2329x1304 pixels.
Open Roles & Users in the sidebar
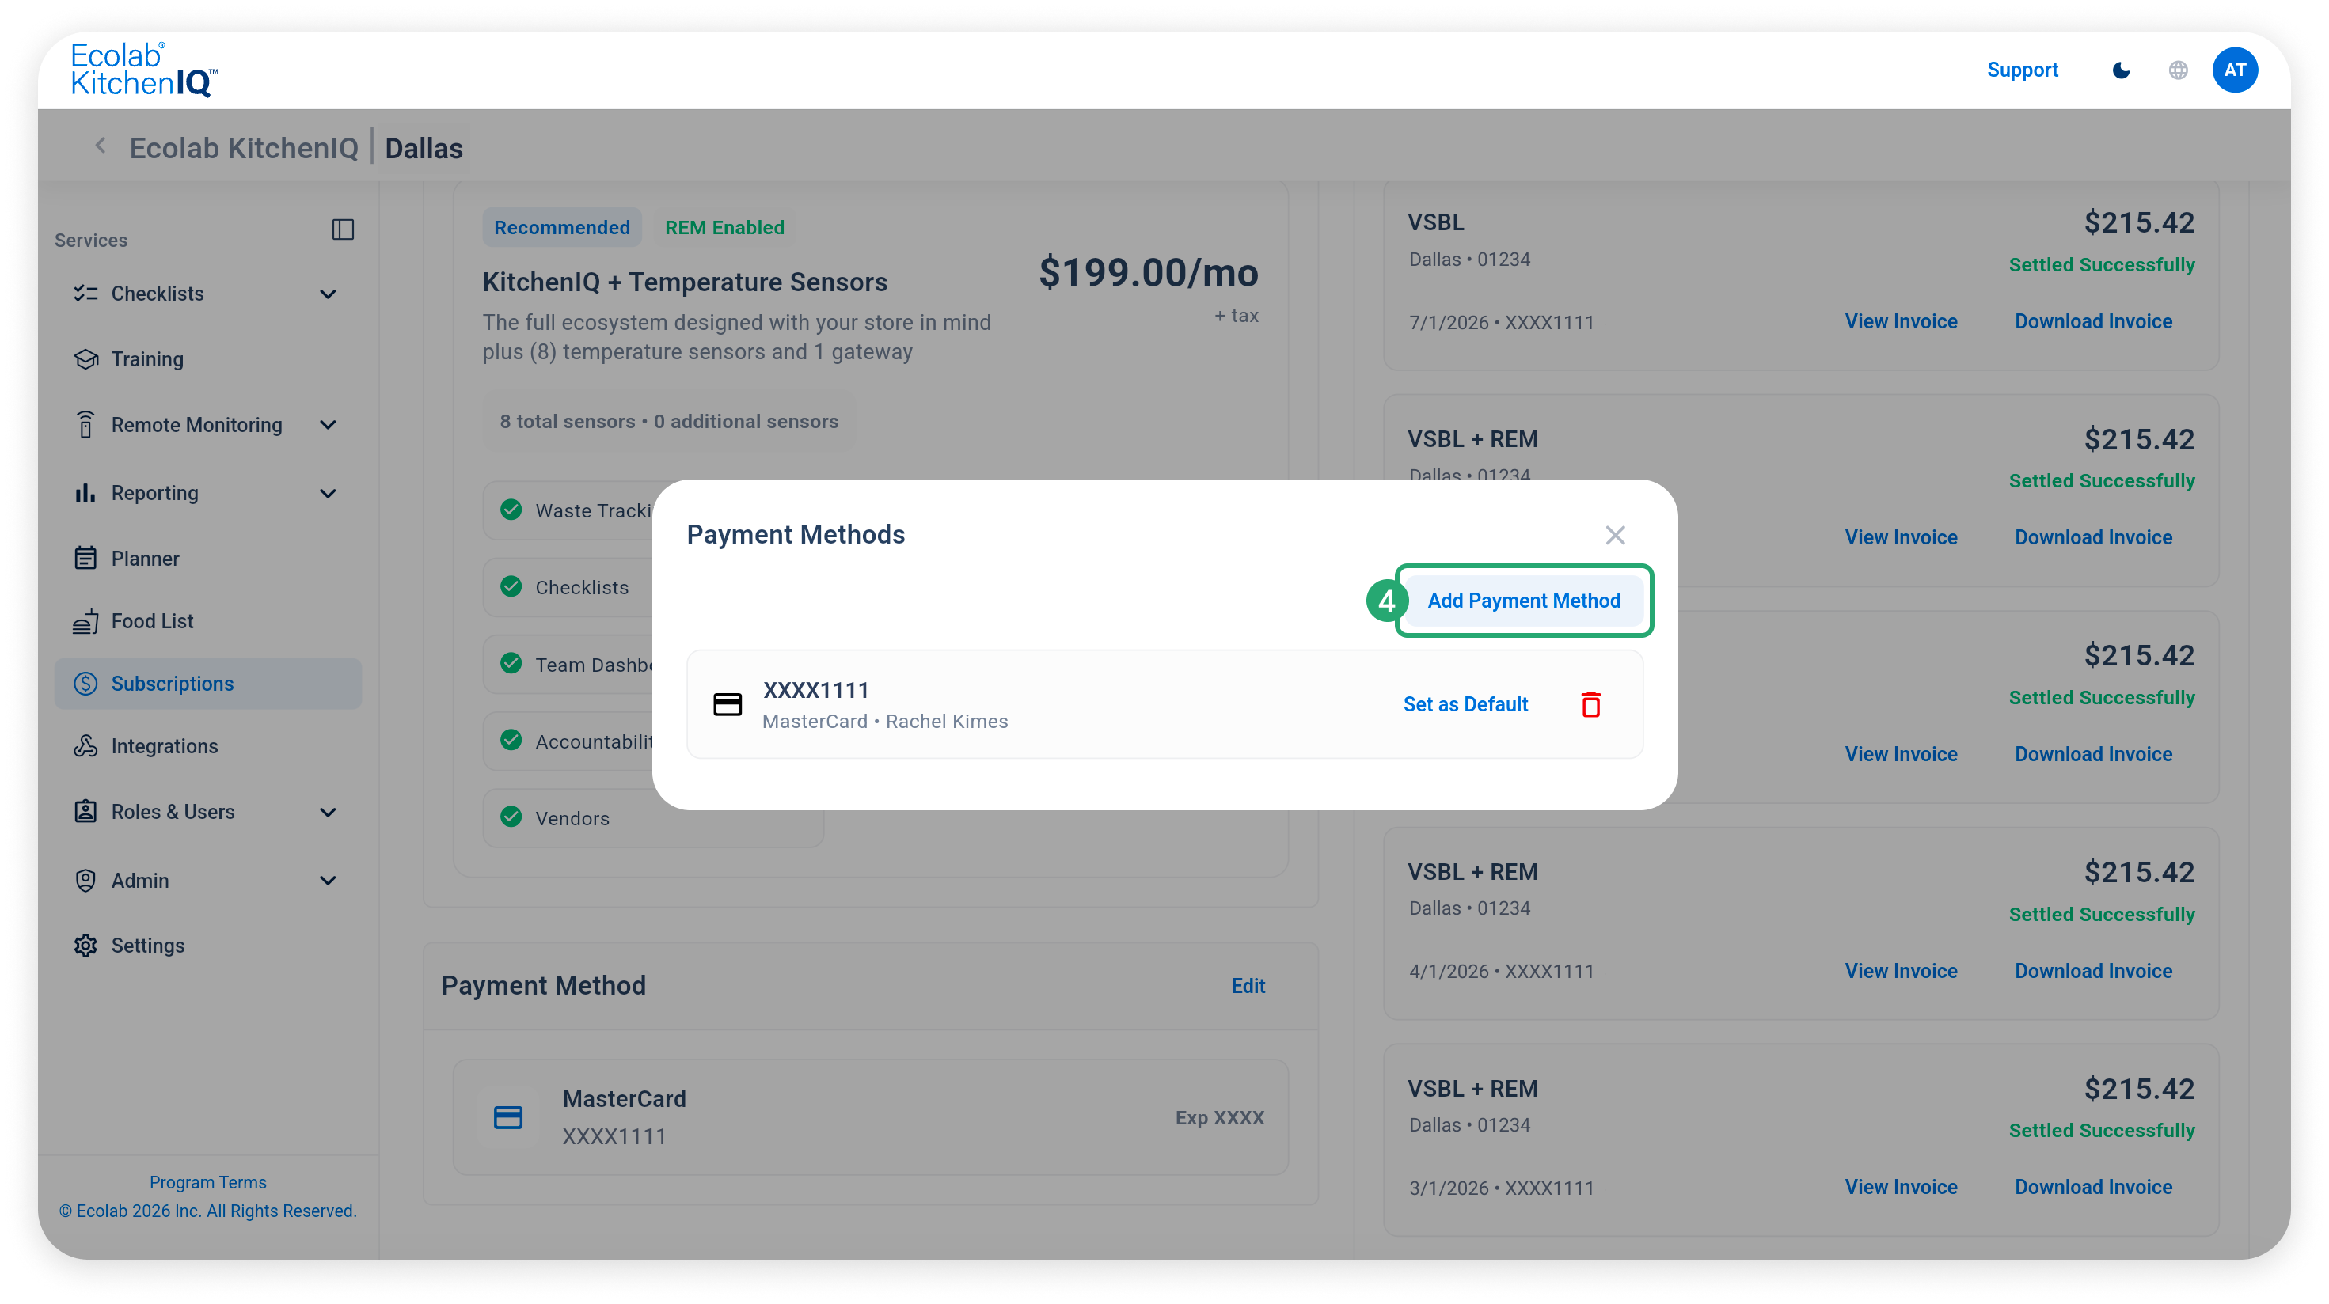coord(173,813)
